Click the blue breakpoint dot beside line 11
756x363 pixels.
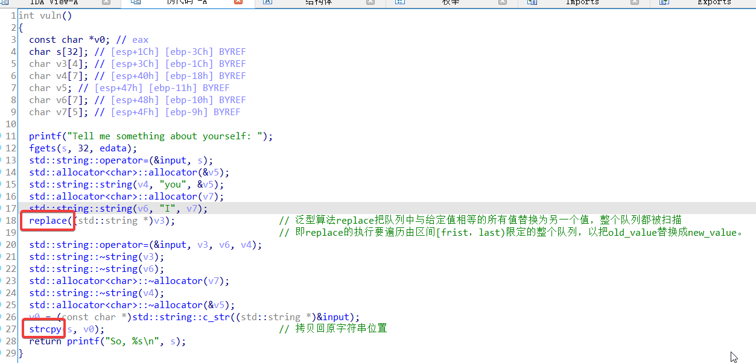[2, 136]
